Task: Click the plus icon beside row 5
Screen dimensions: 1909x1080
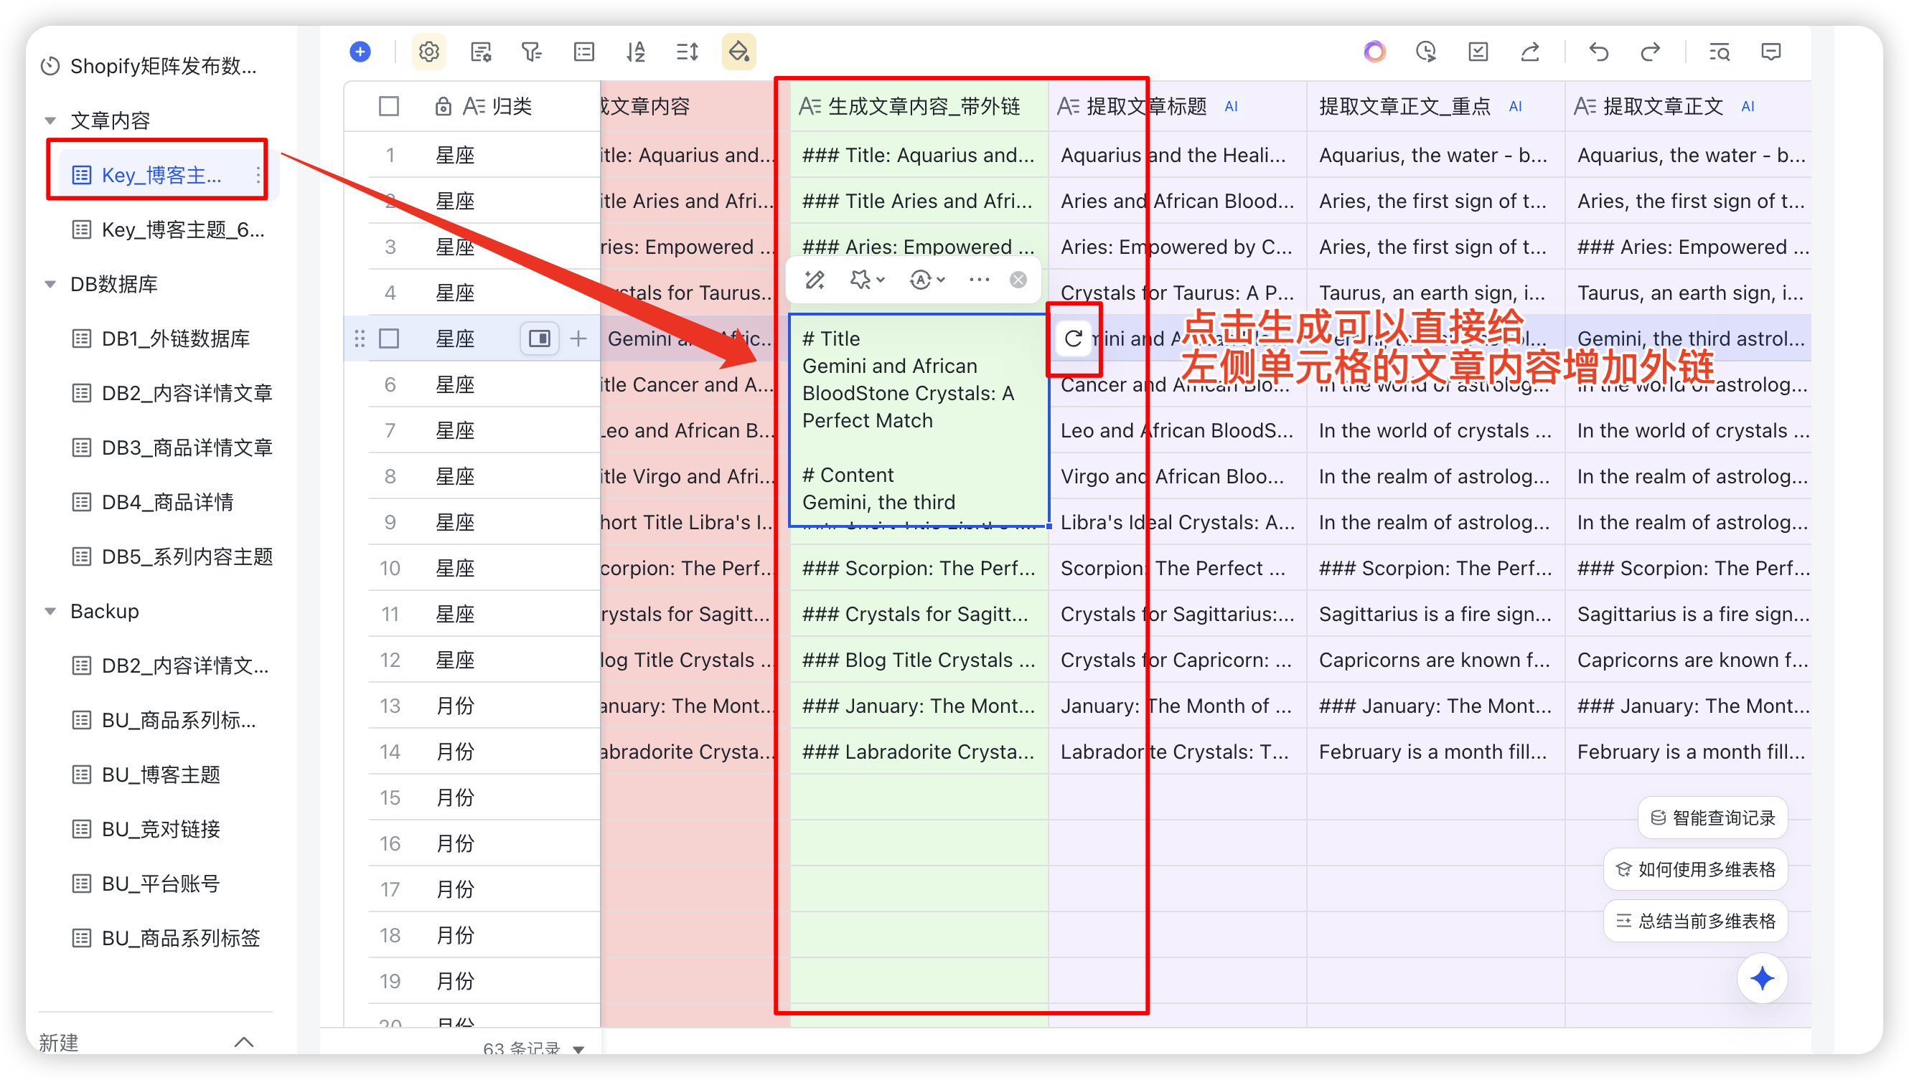Action: pyautogui.click(x=578, y=339)
